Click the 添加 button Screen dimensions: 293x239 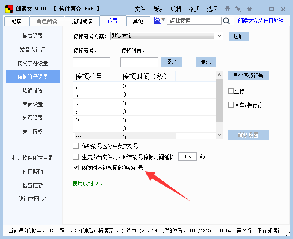tap(172, 62)
